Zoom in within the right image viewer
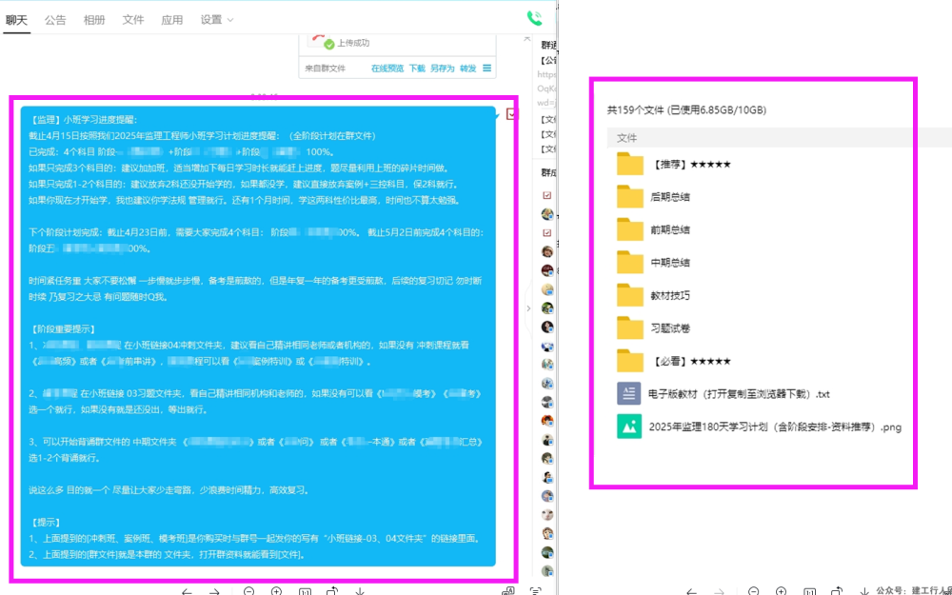 pos(781,591)
